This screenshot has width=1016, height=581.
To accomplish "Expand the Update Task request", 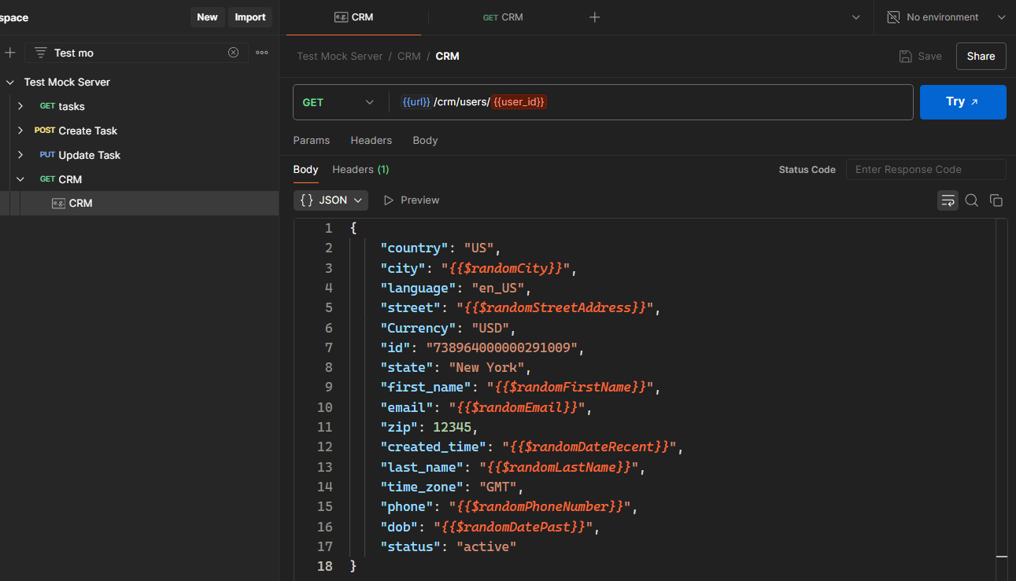I will coord(20,155).
